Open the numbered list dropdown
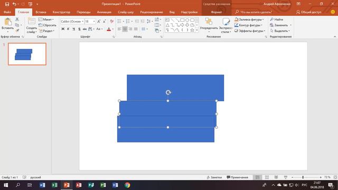Image resolution: width=338 pixels, height=190 pixels. [x=132, y=21]
